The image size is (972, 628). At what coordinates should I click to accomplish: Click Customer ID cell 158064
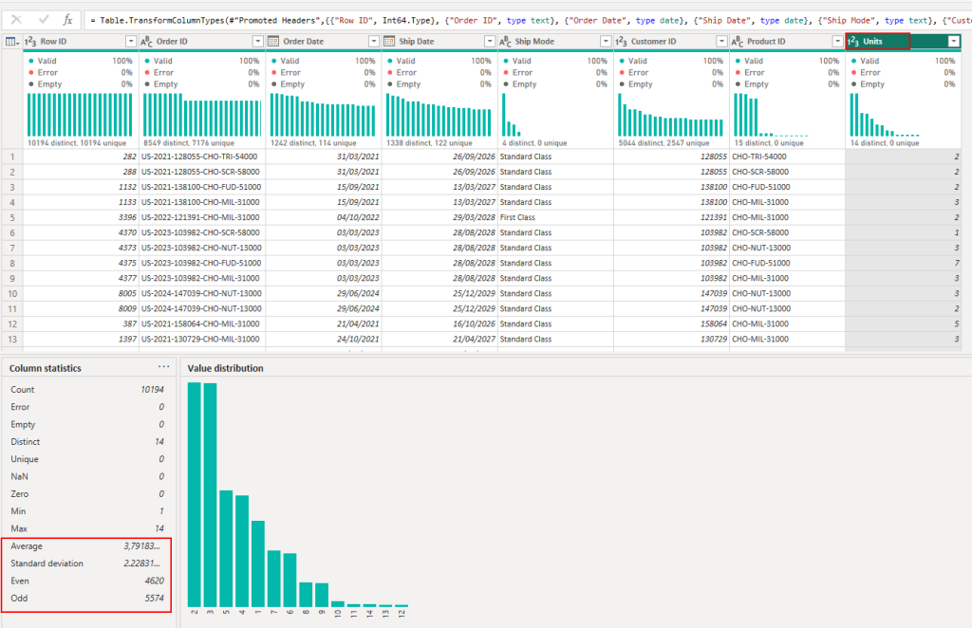(671, 323)
